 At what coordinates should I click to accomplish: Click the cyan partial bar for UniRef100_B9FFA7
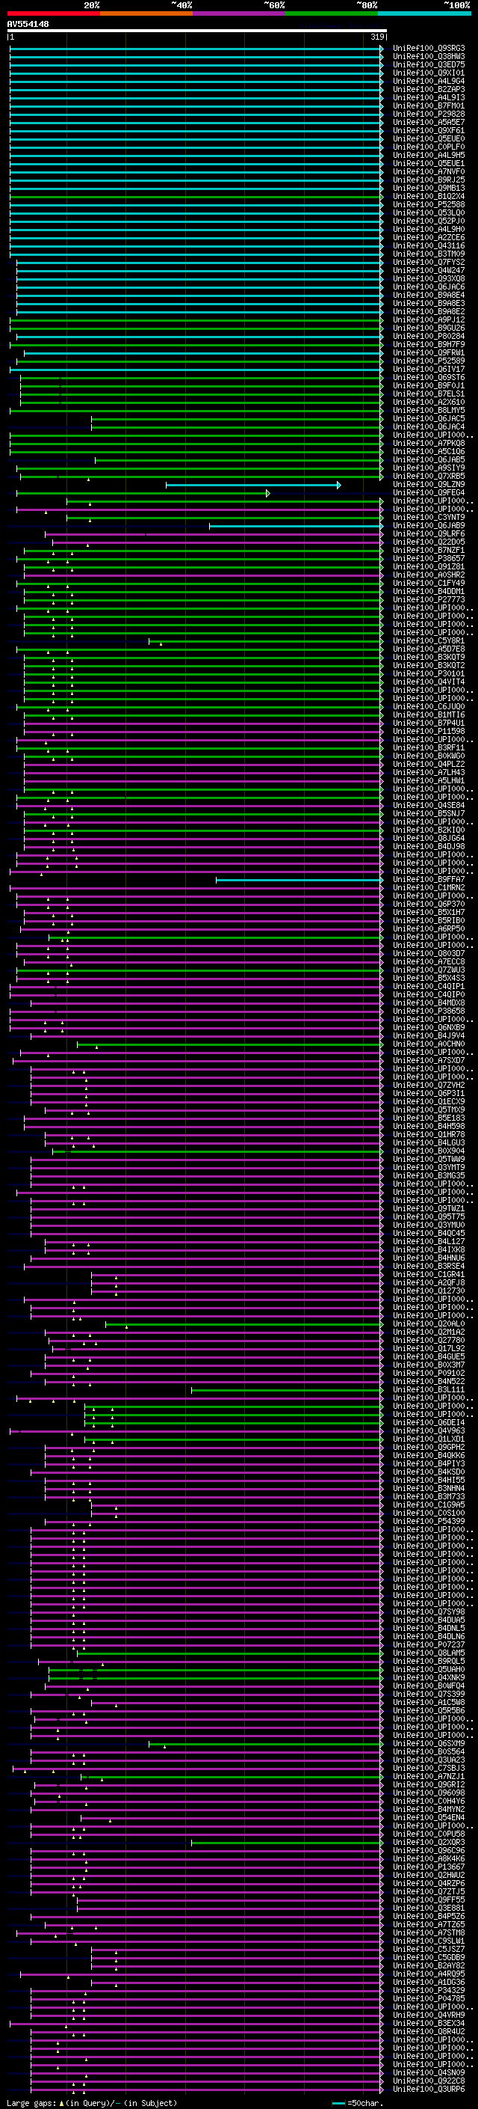pos(299,879)
